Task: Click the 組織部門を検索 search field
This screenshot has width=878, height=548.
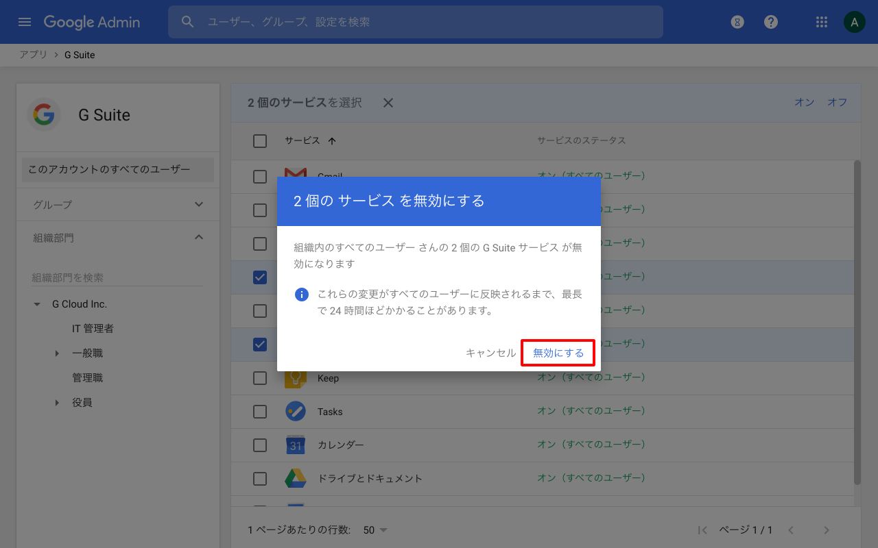Action: (x=117, y=277)
